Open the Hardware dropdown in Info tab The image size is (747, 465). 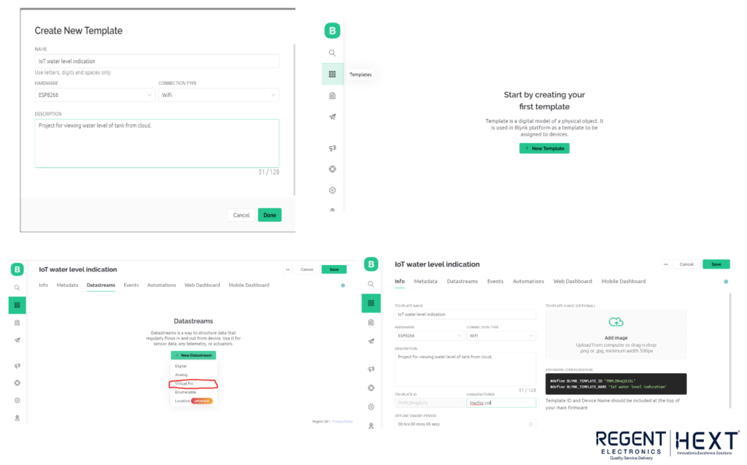click(x=429, y=336)
